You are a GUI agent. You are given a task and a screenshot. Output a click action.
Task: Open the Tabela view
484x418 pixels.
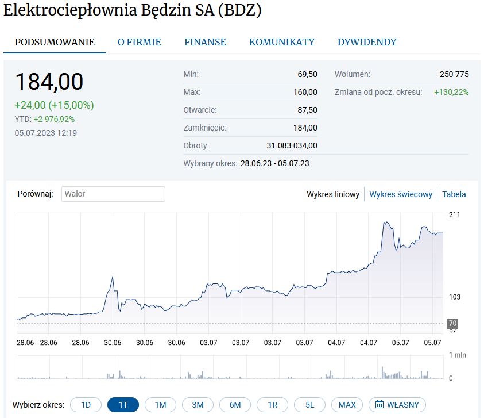coord(454,194)
